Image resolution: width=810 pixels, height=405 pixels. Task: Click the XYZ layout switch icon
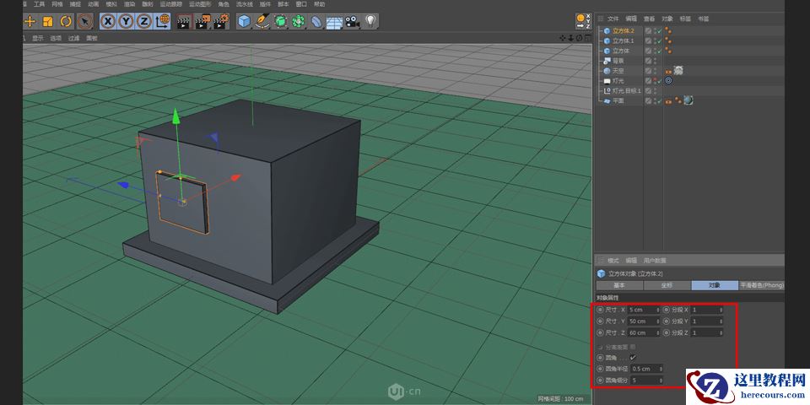coord(583,21)
